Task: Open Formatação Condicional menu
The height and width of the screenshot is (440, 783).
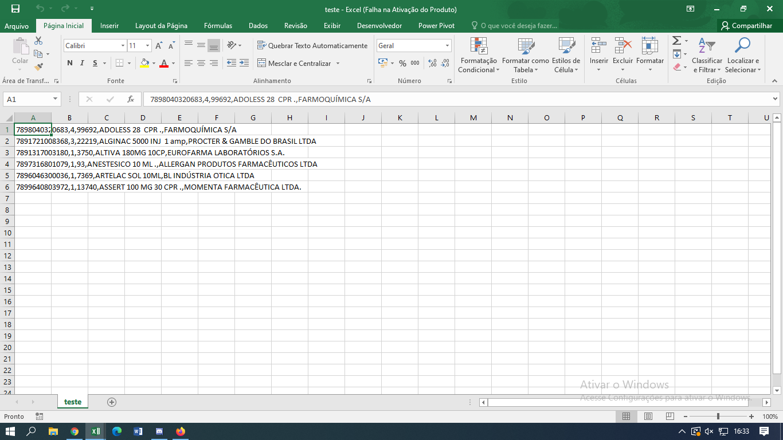Action: point(479,56)
